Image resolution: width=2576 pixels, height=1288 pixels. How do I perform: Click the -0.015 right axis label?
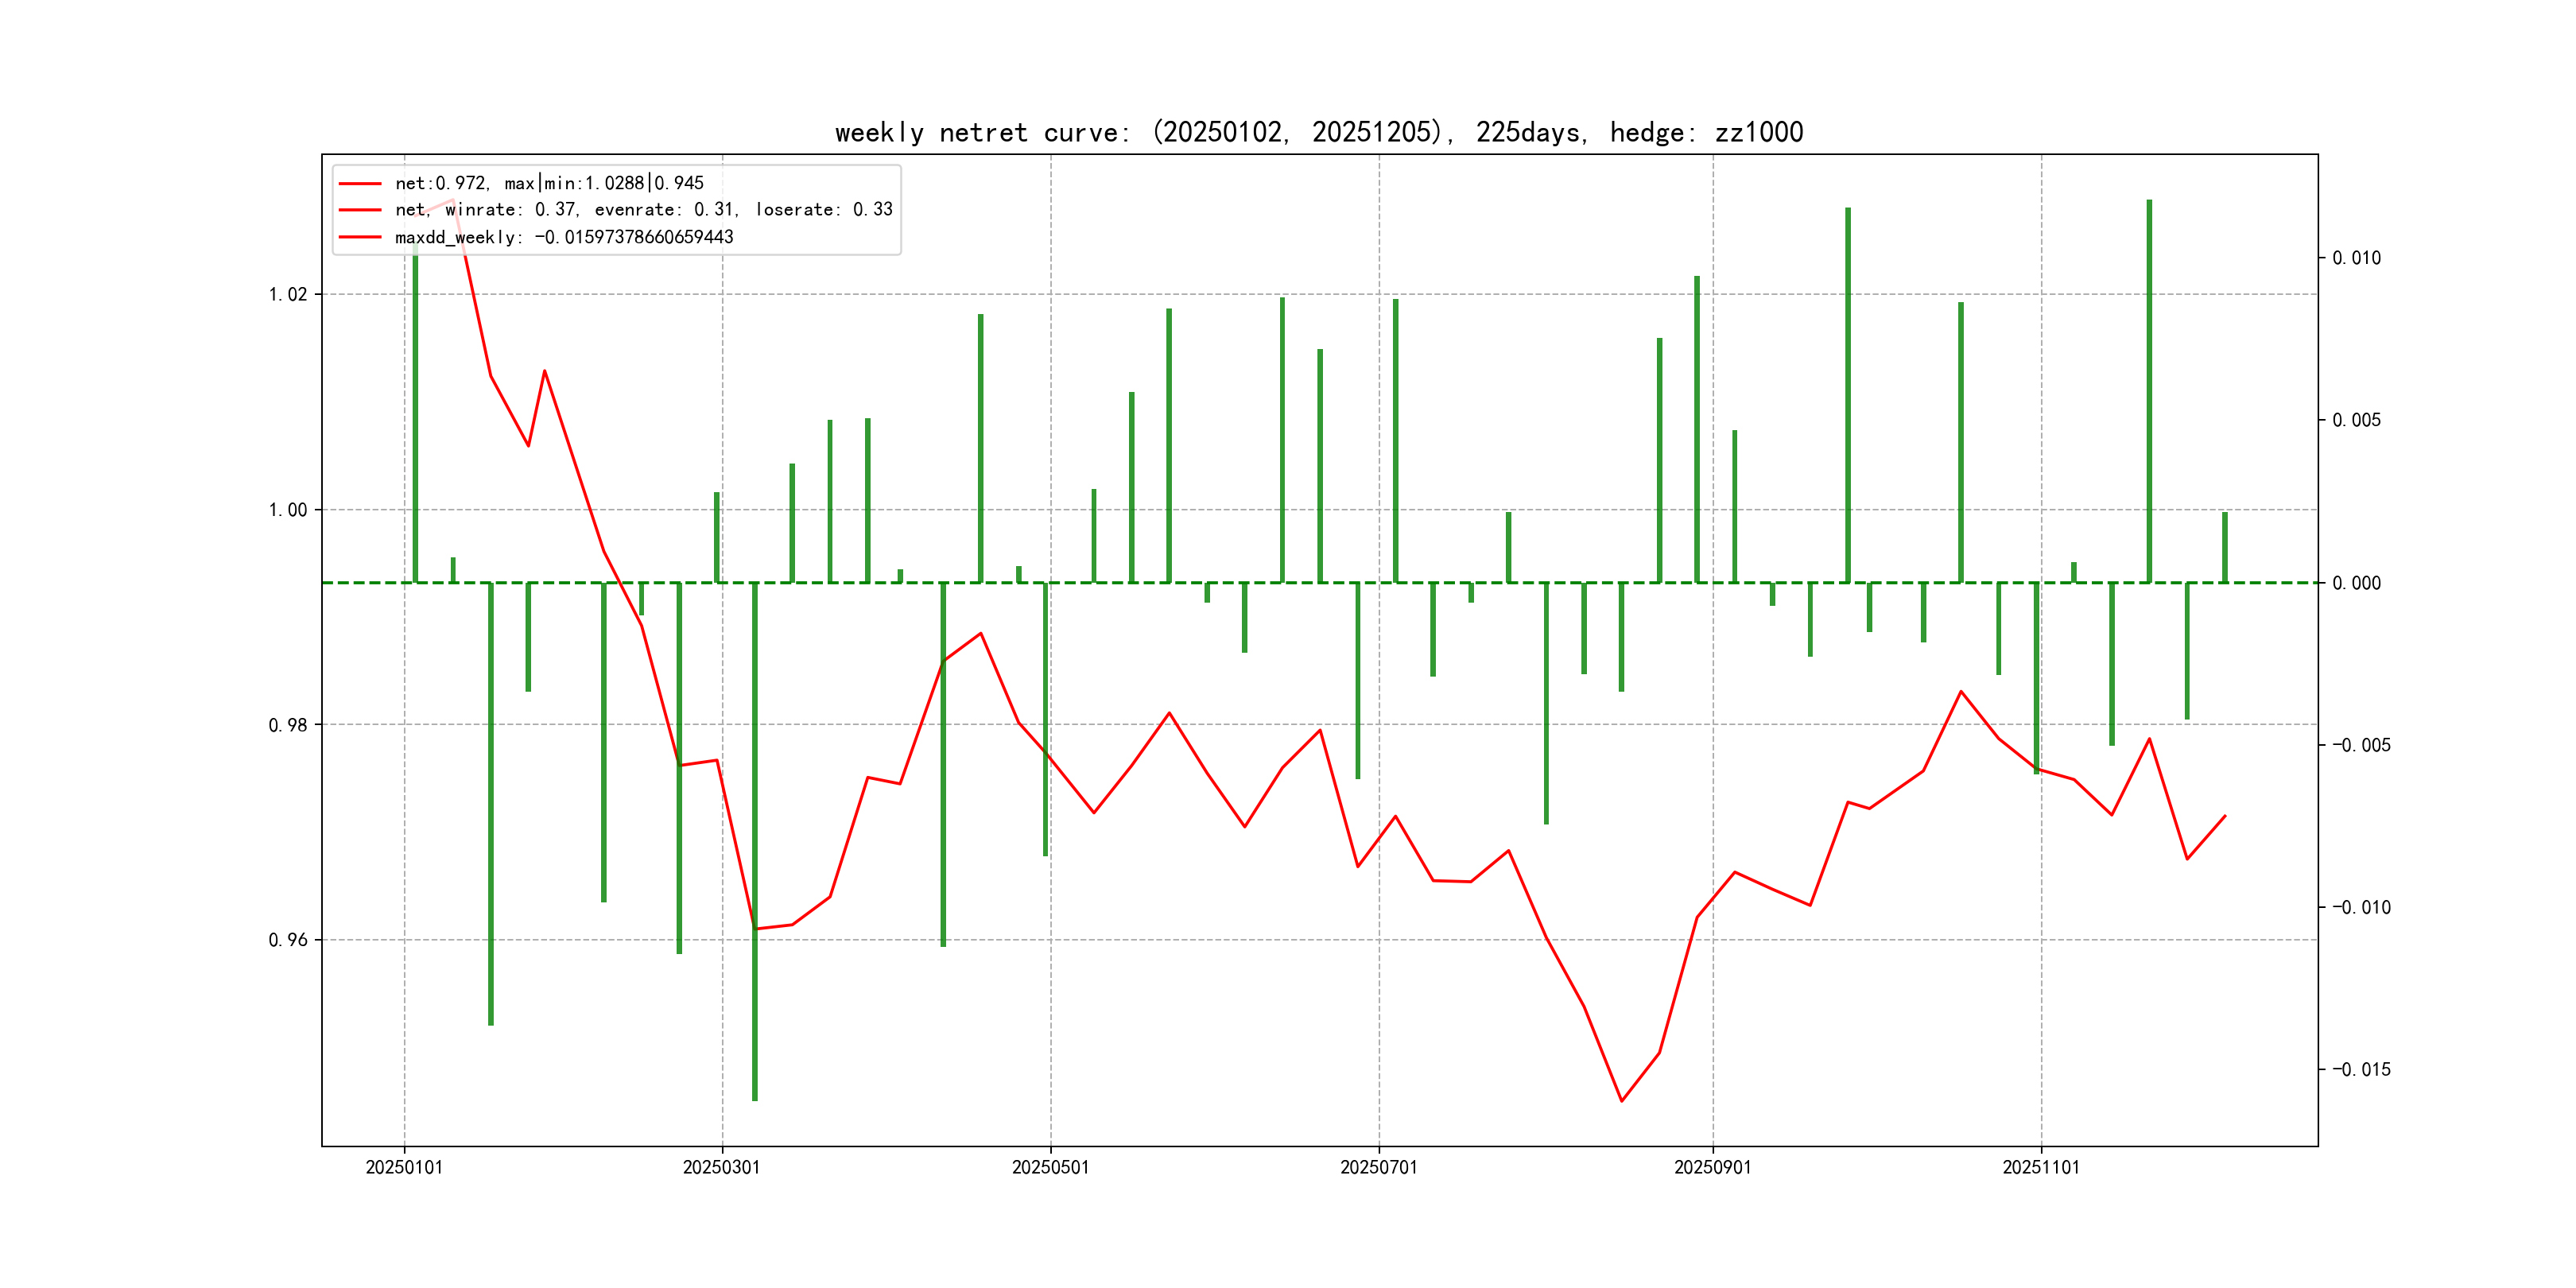[x=2361, y=1070]
